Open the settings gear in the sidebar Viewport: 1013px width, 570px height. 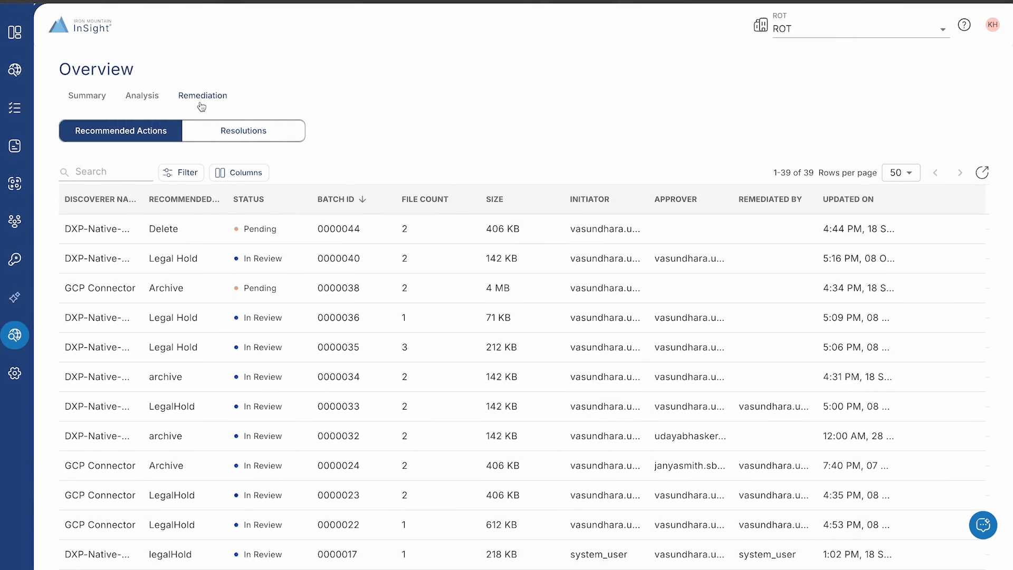pos(15,373)
